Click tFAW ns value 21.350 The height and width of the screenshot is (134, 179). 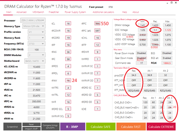click(x=37, y=119)
